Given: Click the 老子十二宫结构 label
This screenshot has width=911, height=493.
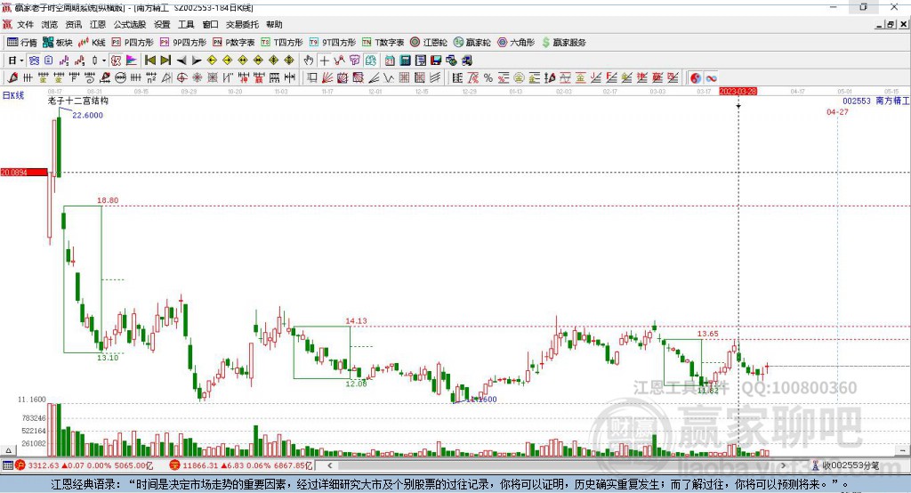Looking at the screenshot, I should [78, 101].
